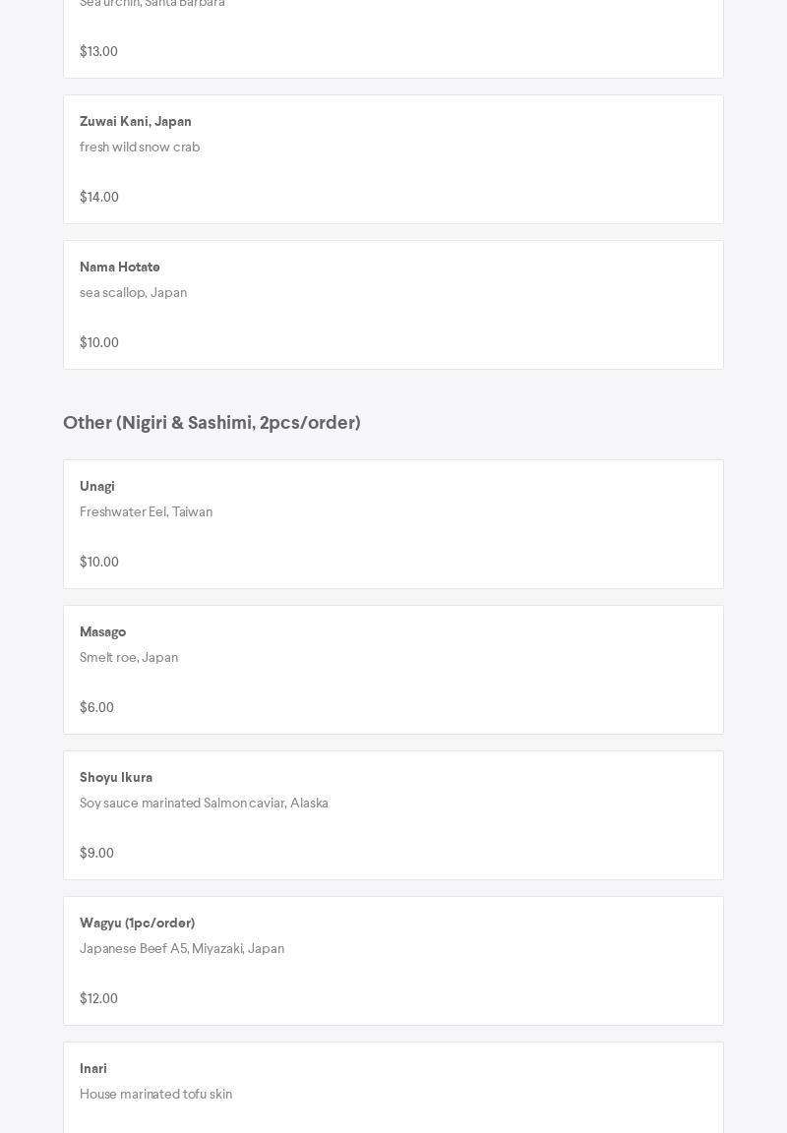
Task: Choose the Masago item name
Action: [103, 632]
